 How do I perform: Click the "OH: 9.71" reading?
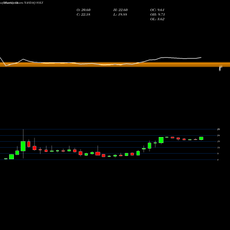click(x=157, y=15)
